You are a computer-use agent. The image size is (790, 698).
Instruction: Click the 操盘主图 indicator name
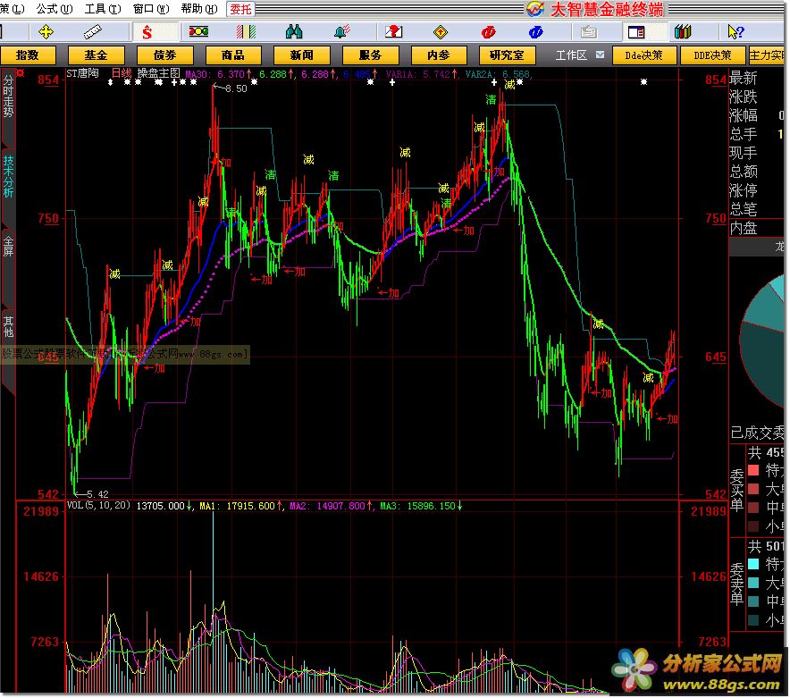159,73
